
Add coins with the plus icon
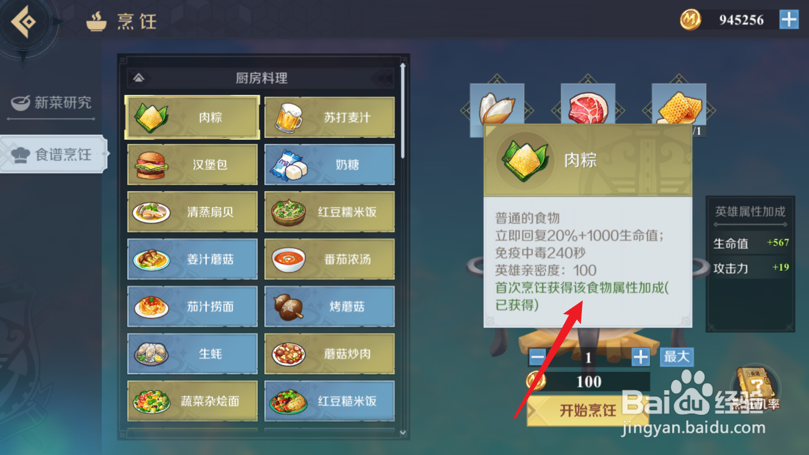point(789,20)
